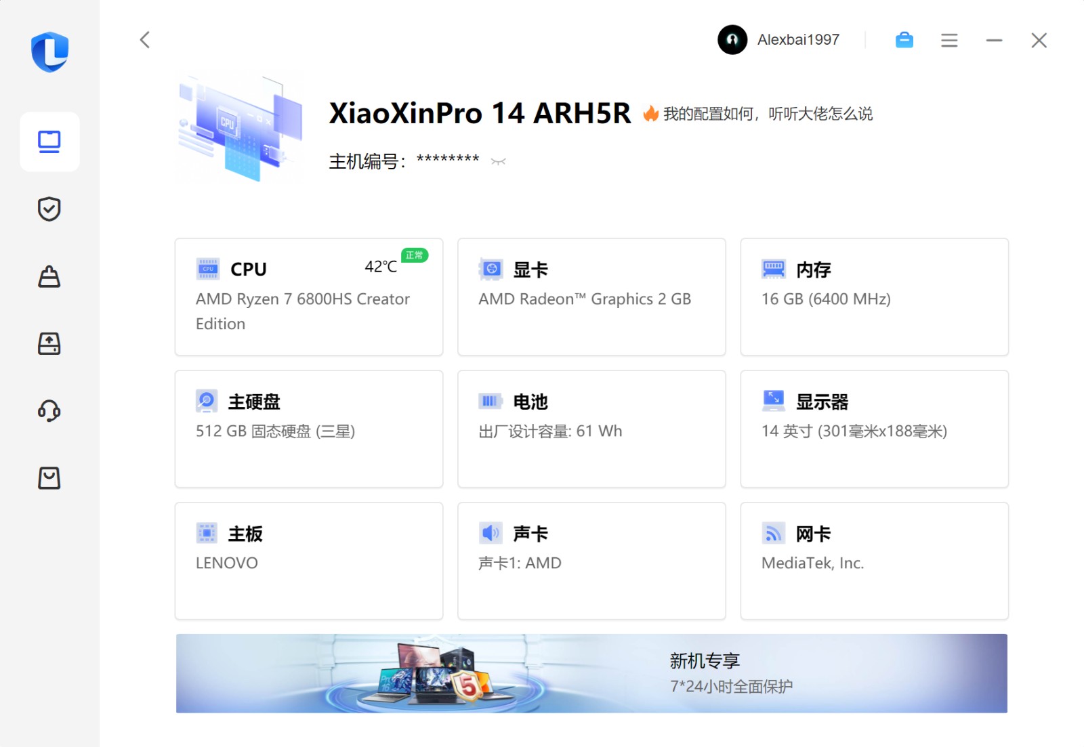The width and height of the screenshot is (1084, 747).
Task: Open the headset customer support section
Action: (x=49, y=410)
